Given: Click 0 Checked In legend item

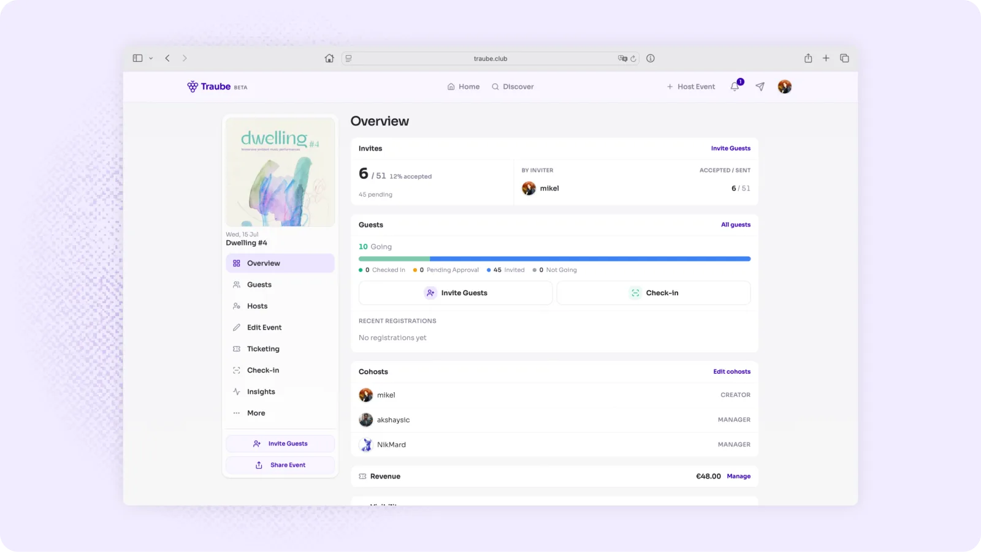Looking at the screenshot, I should (382, 270).
